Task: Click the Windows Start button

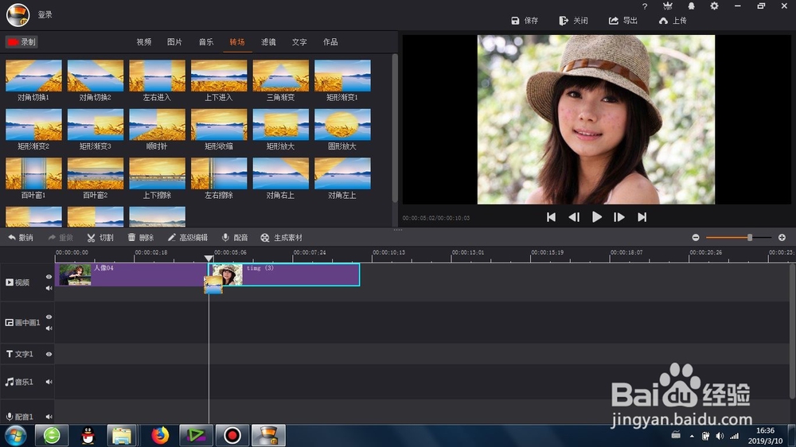Action: point(15,435)
